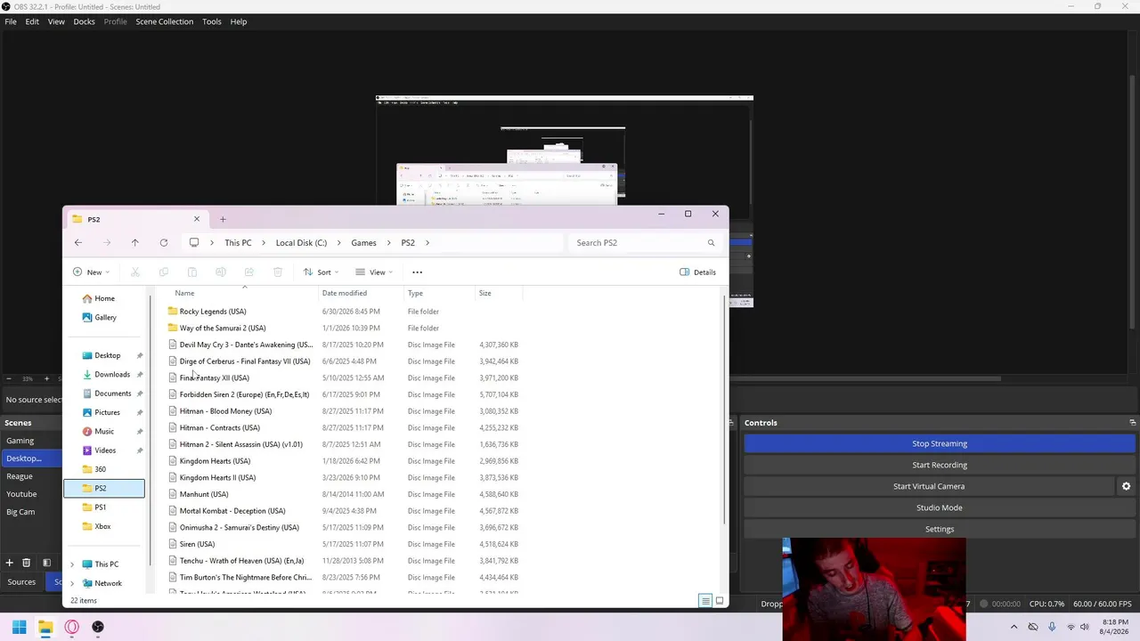Pop out the OBS Controls dock
The image size is (1140, 641).
1132,423
